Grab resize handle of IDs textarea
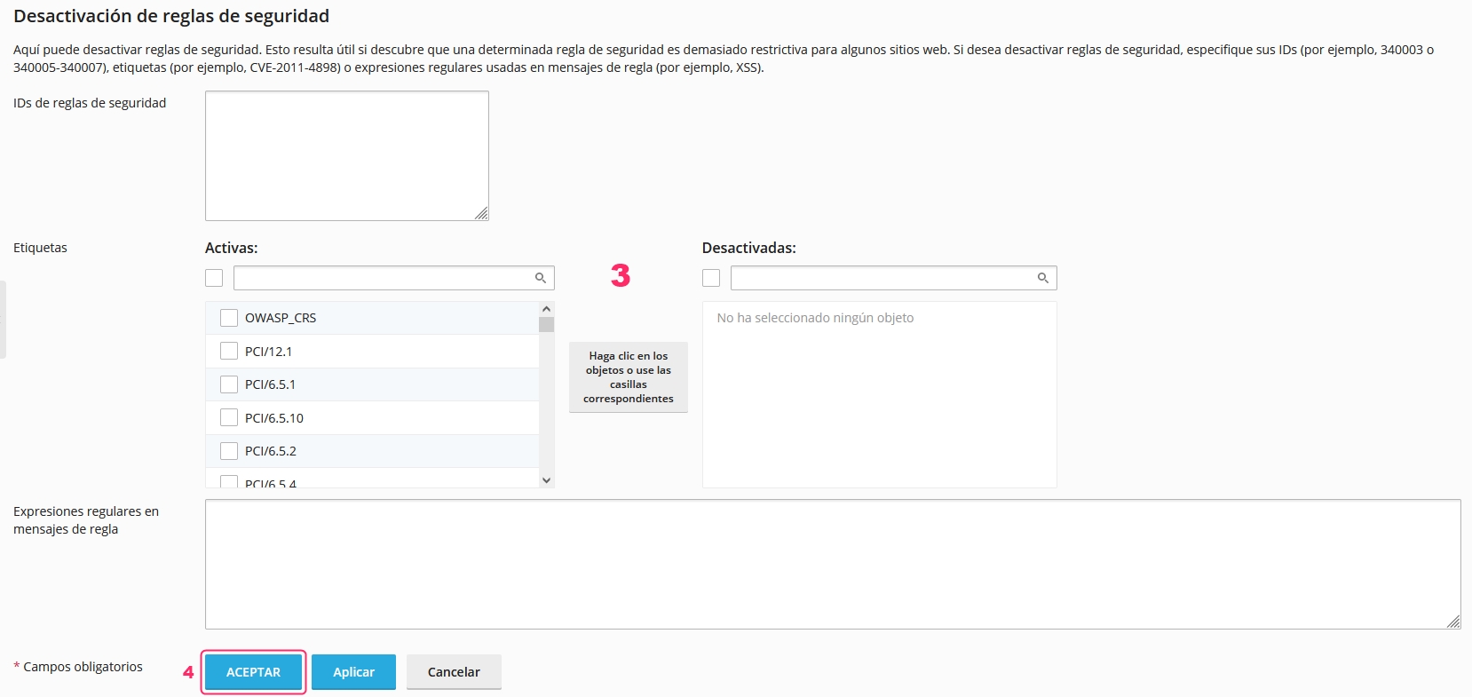Viewport: 1472px width, 697px height. tap(481, 213)
